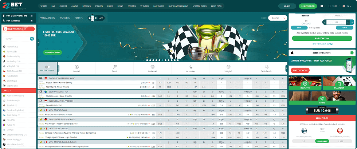This screenshot has height=149, width=357.
Task: Click the How to place a bet help icon
Action: (331, 44)
